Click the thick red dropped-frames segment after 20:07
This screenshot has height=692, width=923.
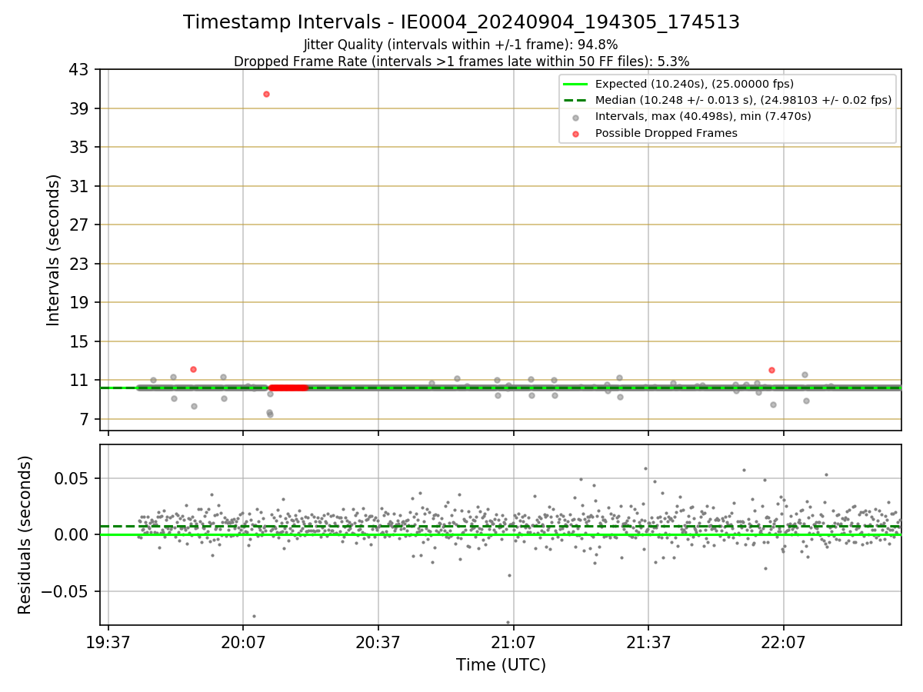pos(288,388)
